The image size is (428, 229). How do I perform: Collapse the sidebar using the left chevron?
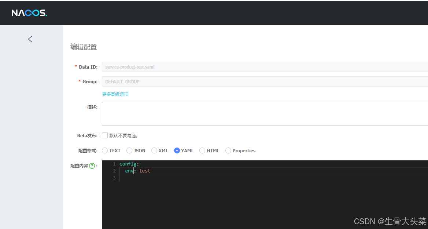pos(30,39)
